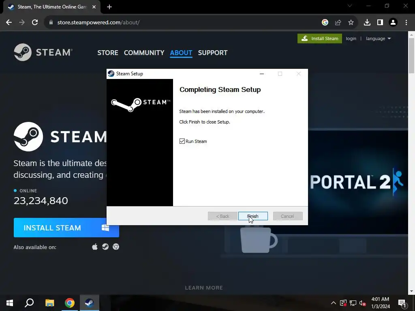Uncheck the Run Steam checkbox
The image size is (415, 311).
[182, 141]
